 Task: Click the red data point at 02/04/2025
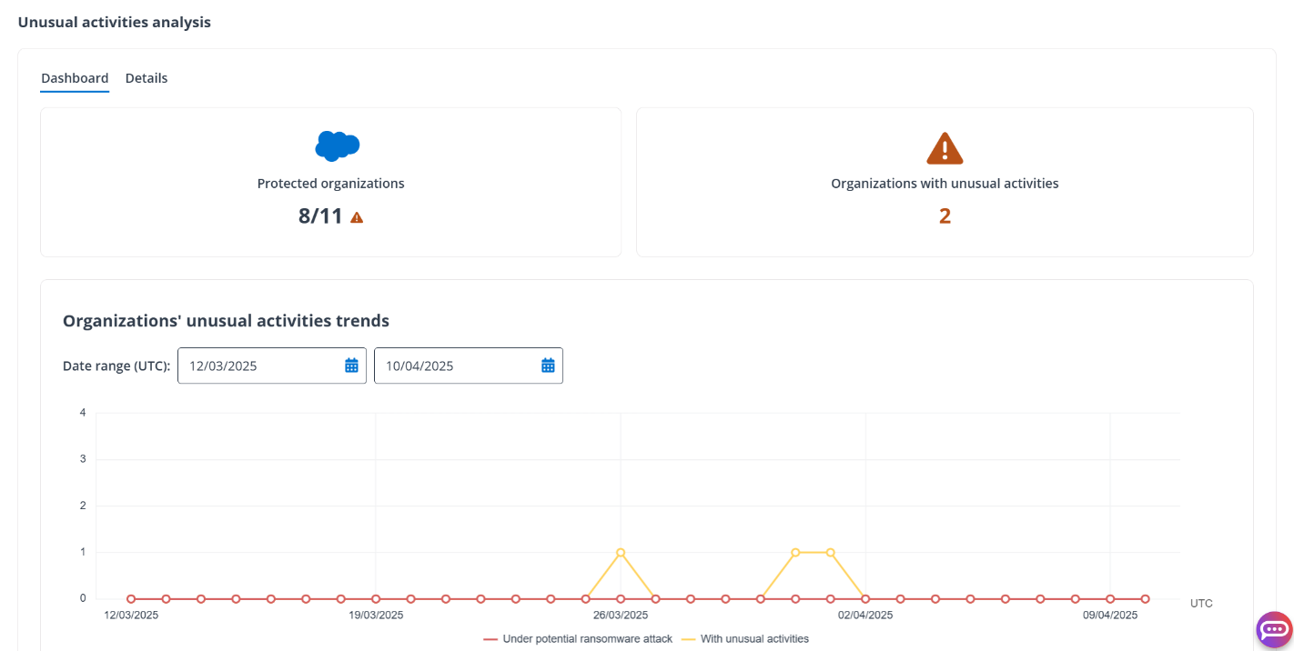tap(865, 599)
